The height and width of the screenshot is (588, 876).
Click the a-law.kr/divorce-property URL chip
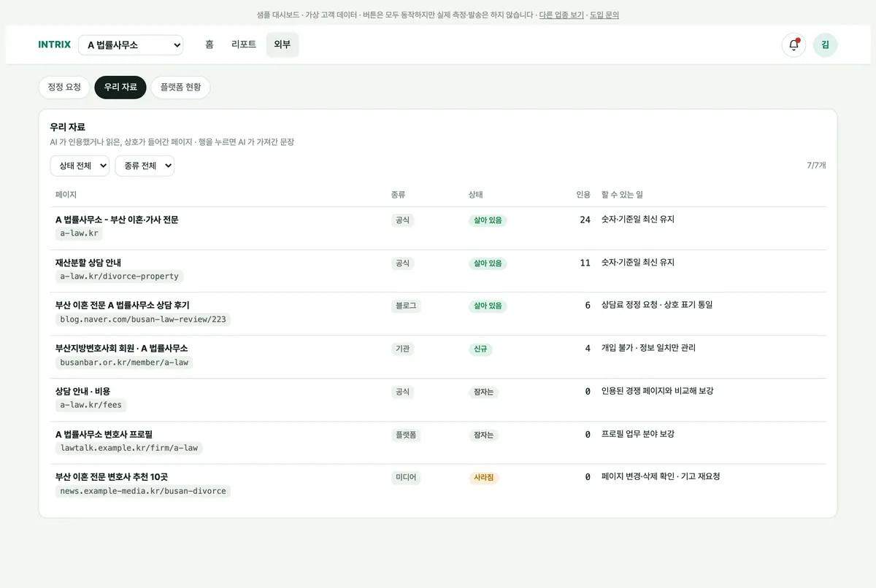point(120,276)
